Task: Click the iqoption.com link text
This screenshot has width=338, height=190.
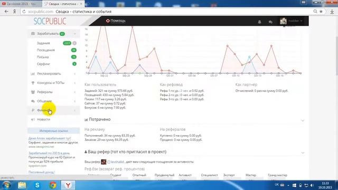Action: tap(37, 166)
